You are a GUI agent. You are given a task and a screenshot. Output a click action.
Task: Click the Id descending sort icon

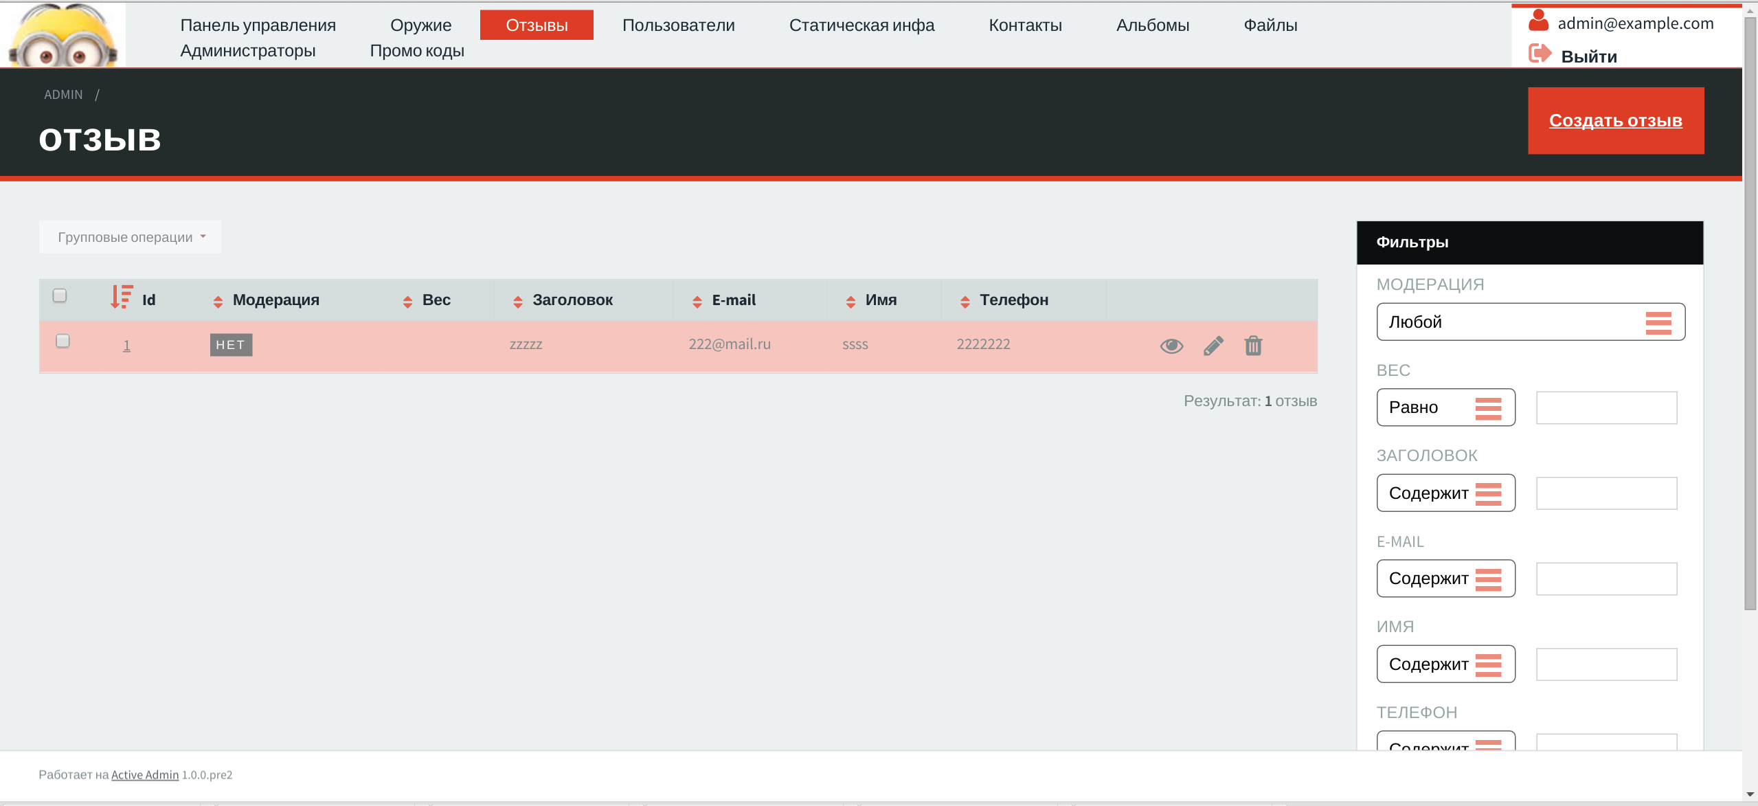(122, 297)
